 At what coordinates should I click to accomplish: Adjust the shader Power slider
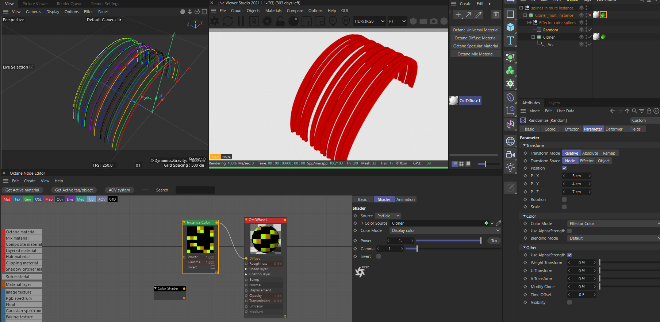pos(448,241)
